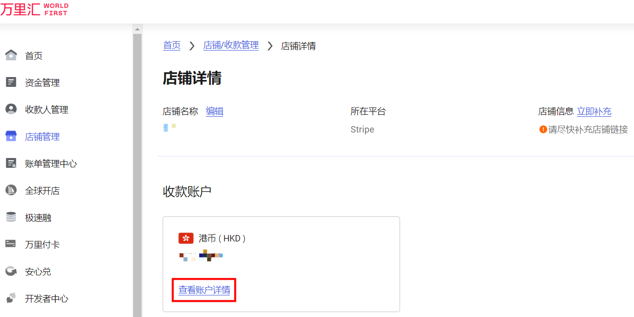Open the WorldFirst 万里汇 logo
Viewport: 634px width, 317px height.
click(34, 10)
